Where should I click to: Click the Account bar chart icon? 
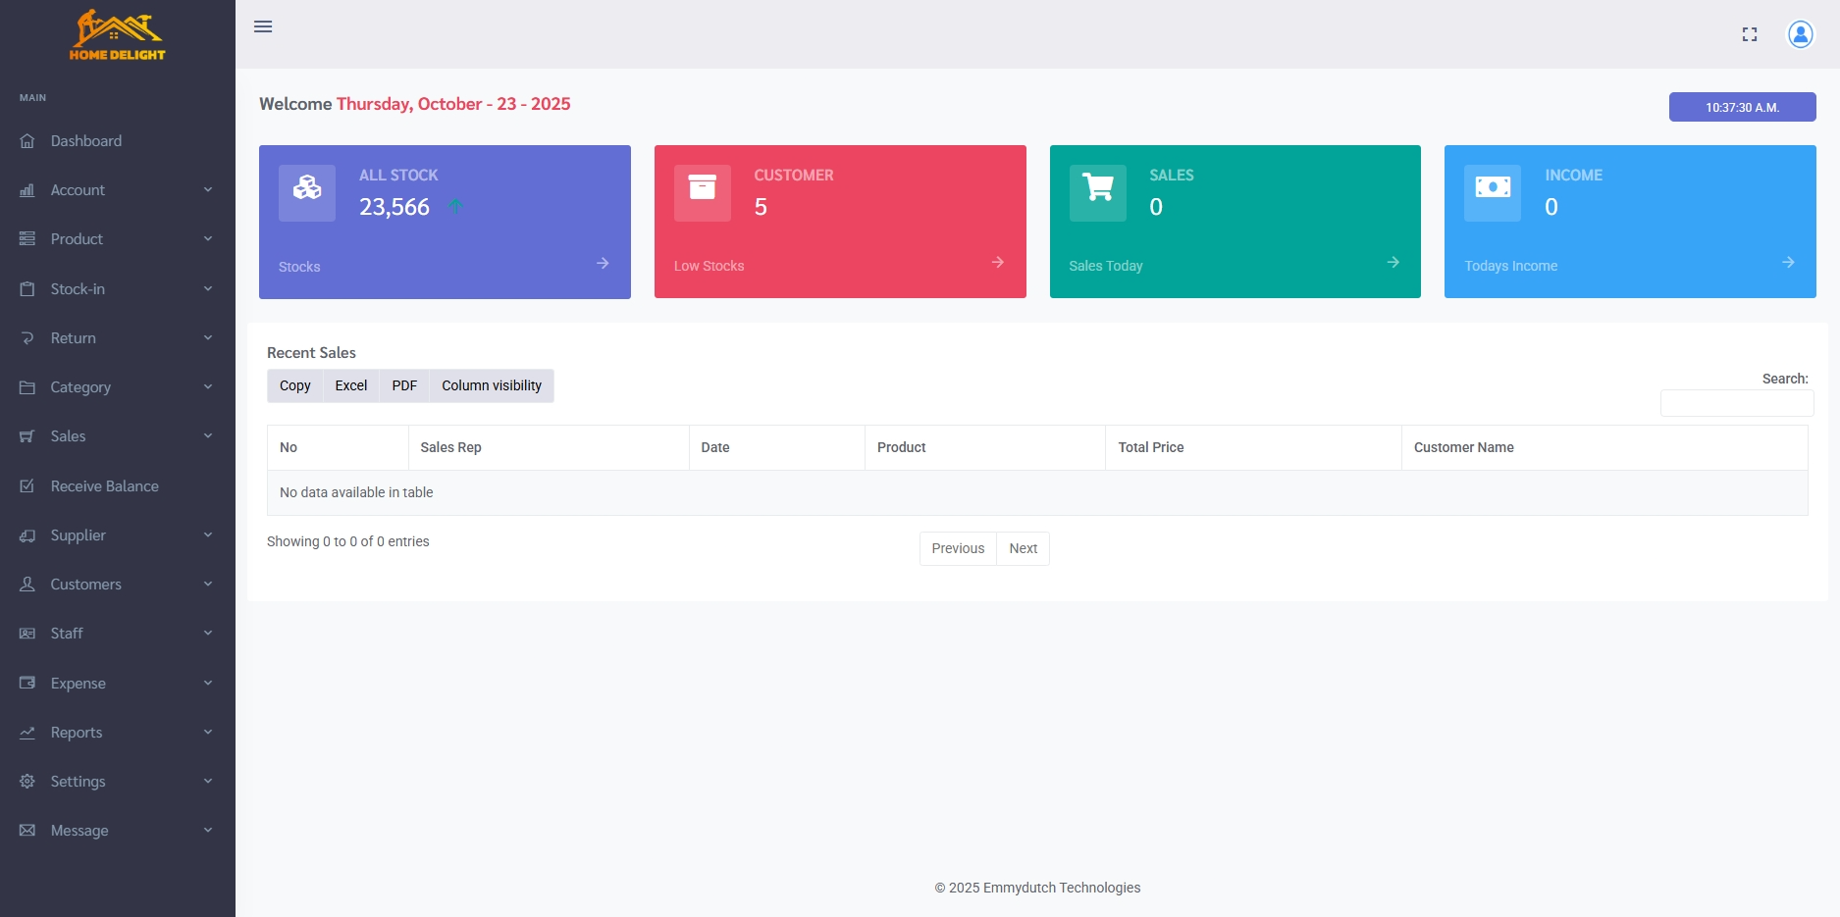27,190
